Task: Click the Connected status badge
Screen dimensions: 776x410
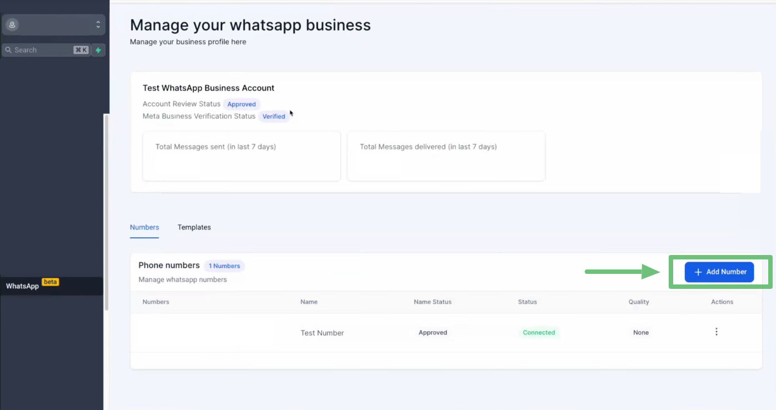Action: point(539,332)
